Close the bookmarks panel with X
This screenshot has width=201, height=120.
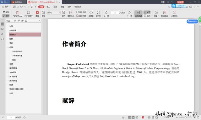40,21
